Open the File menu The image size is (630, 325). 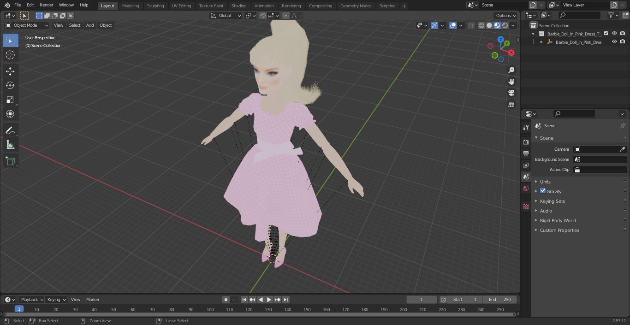click(x=18, y=5)
